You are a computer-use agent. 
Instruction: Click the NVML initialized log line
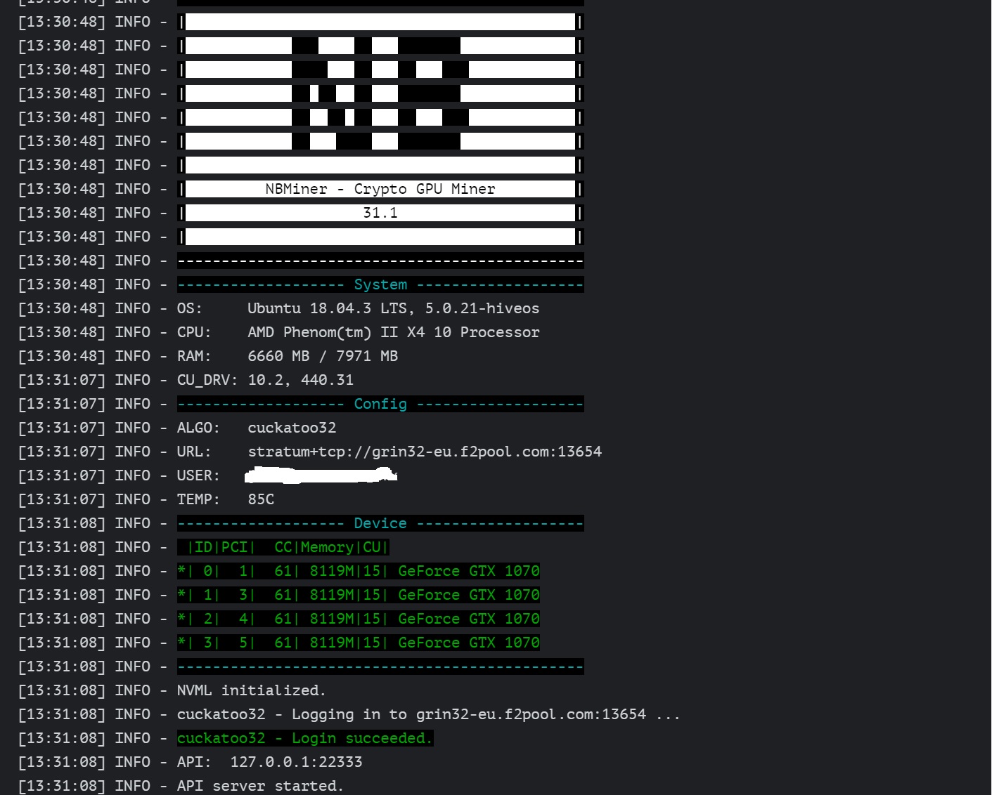[x=252, y=690]
